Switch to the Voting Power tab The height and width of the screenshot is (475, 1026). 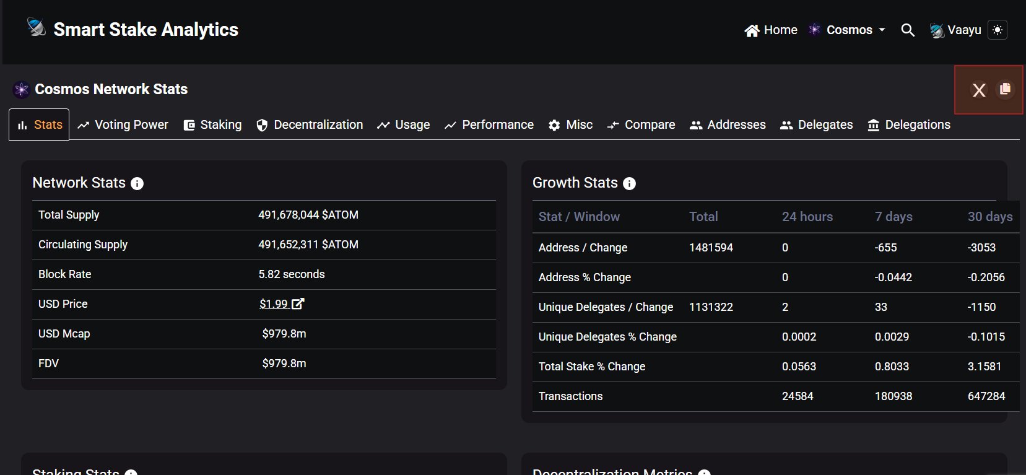123,124
